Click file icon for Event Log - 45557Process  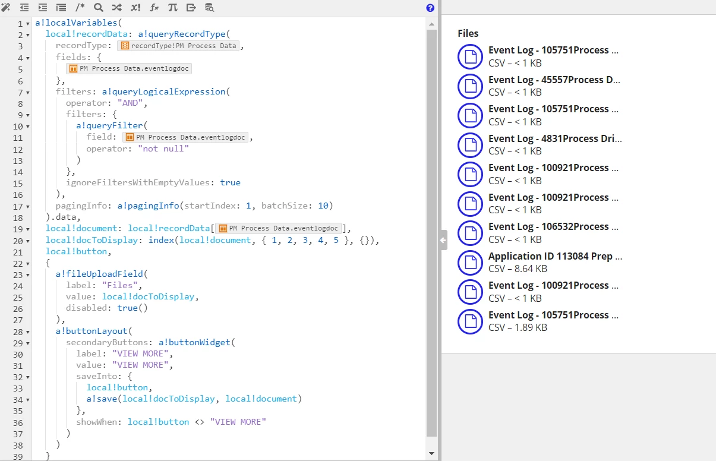470,86
